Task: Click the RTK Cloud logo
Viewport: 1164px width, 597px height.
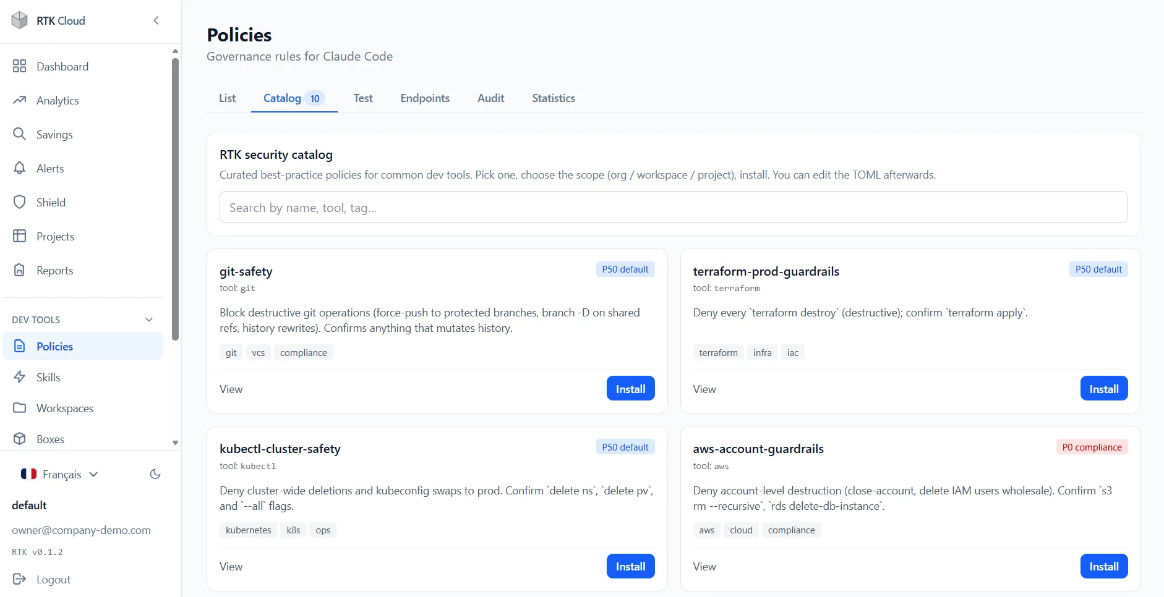Action: 20,20
